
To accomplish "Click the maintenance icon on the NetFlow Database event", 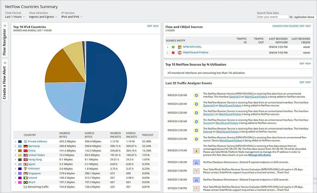I will pyautogui.click(x=196, y=162).
